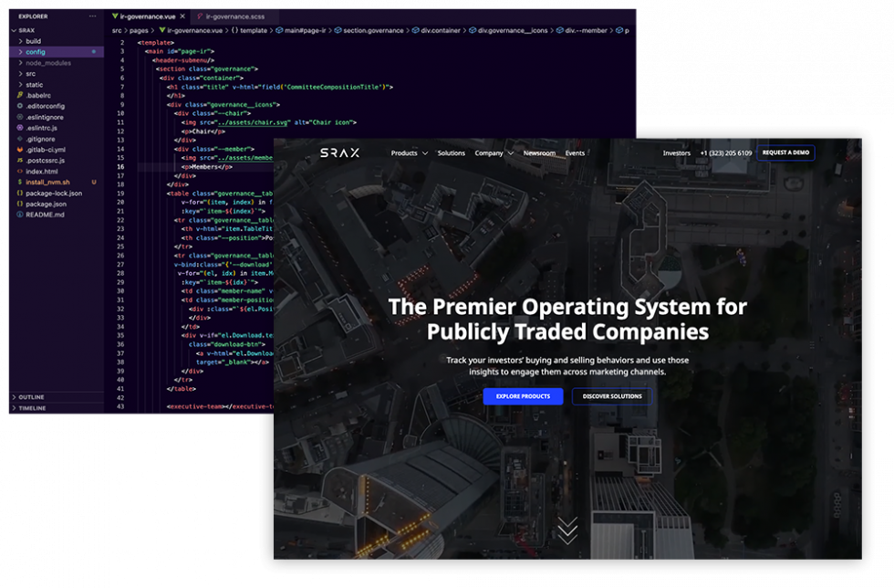894x588 pixels.
Task: Close the ir-governance.vue editor tab
Action: [x=182, y=16]
